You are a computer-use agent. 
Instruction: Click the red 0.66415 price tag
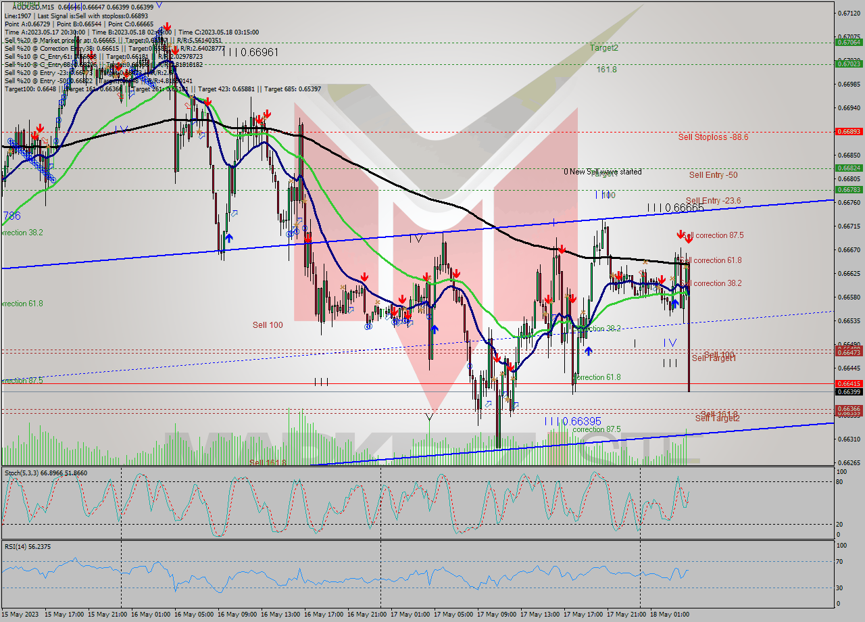tap(849, 383)
